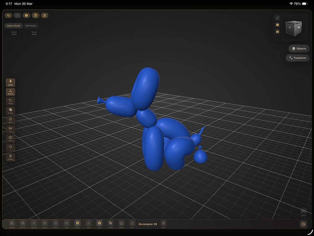Click the Blendulptor 3D title label
The width and height of the screenshot is (314, 236).
point(148,224)
